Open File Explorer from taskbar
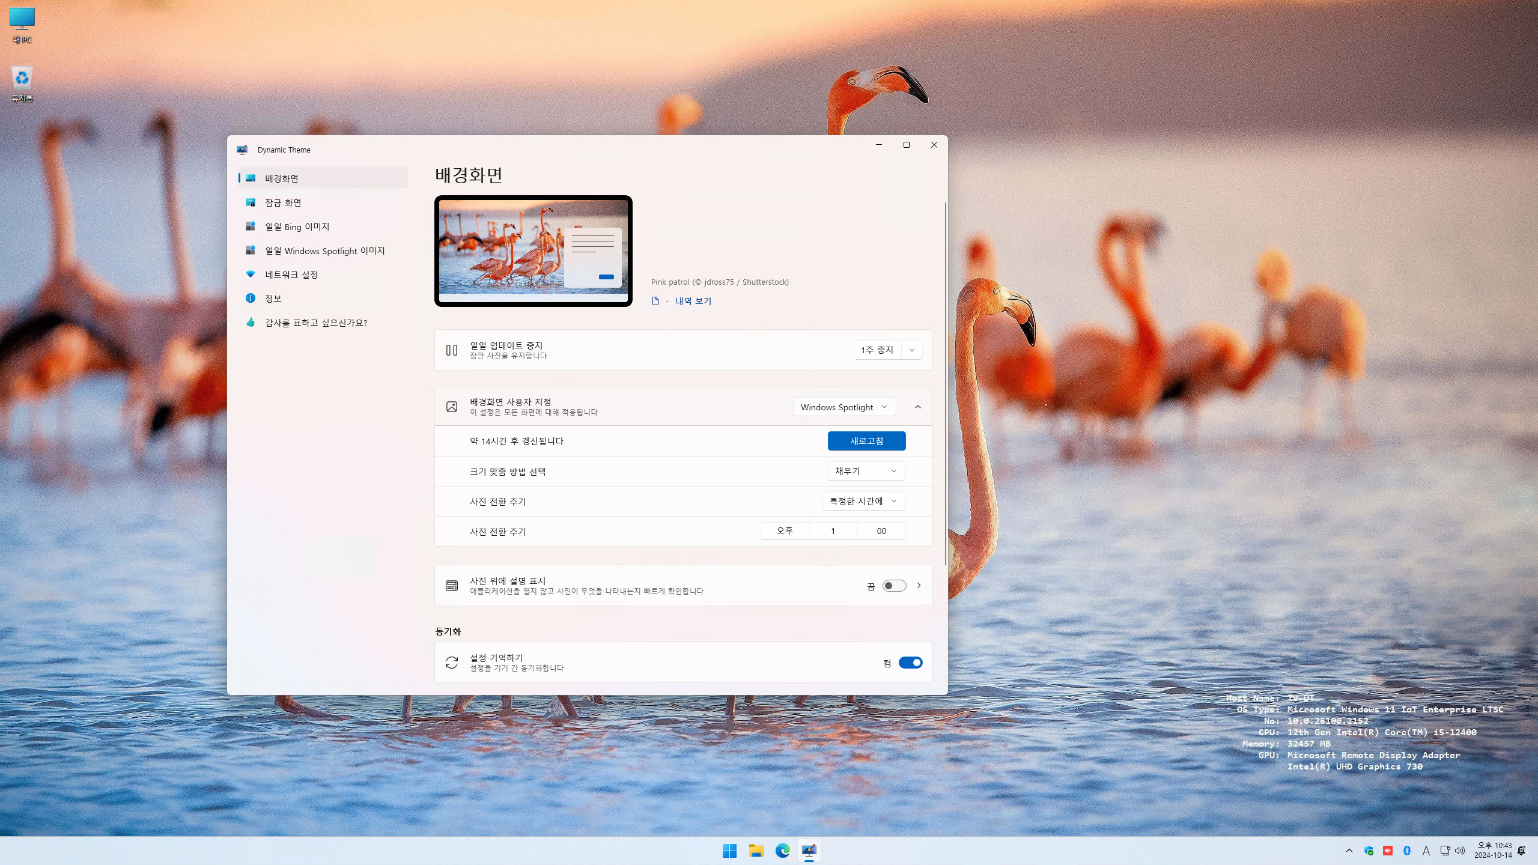Image resolution: width=1538 pixels, height=865 pixels. 756,851
